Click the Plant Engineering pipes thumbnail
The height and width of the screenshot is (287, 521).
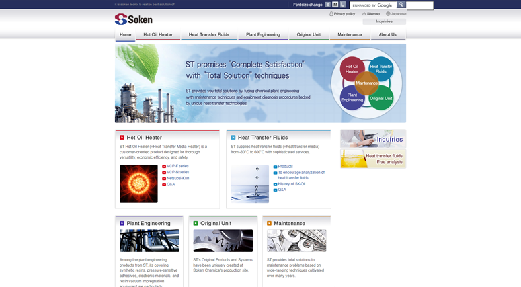(x=149, y=241)
